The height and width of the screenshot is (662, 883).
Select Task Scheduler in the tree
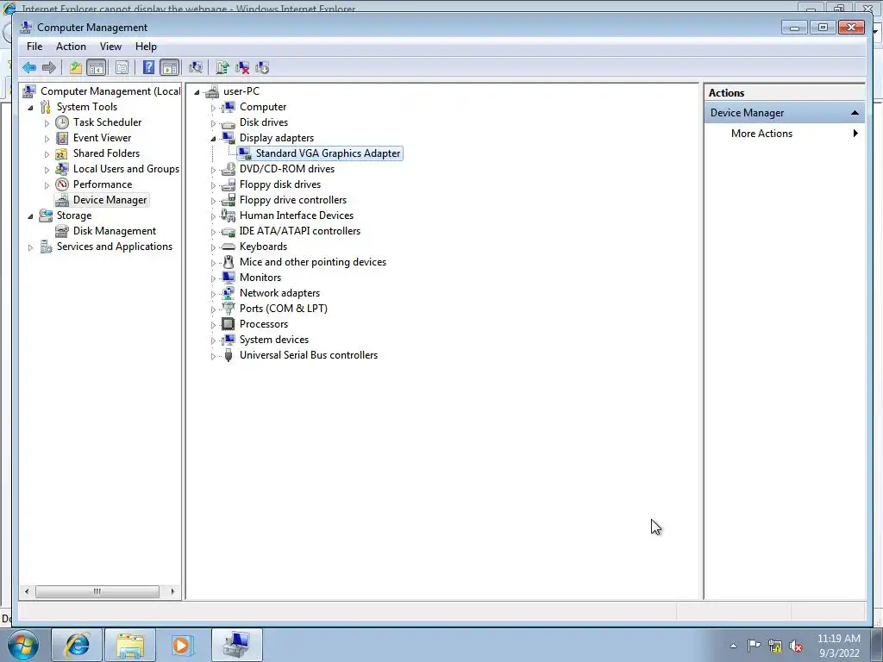tap(107, 122)
